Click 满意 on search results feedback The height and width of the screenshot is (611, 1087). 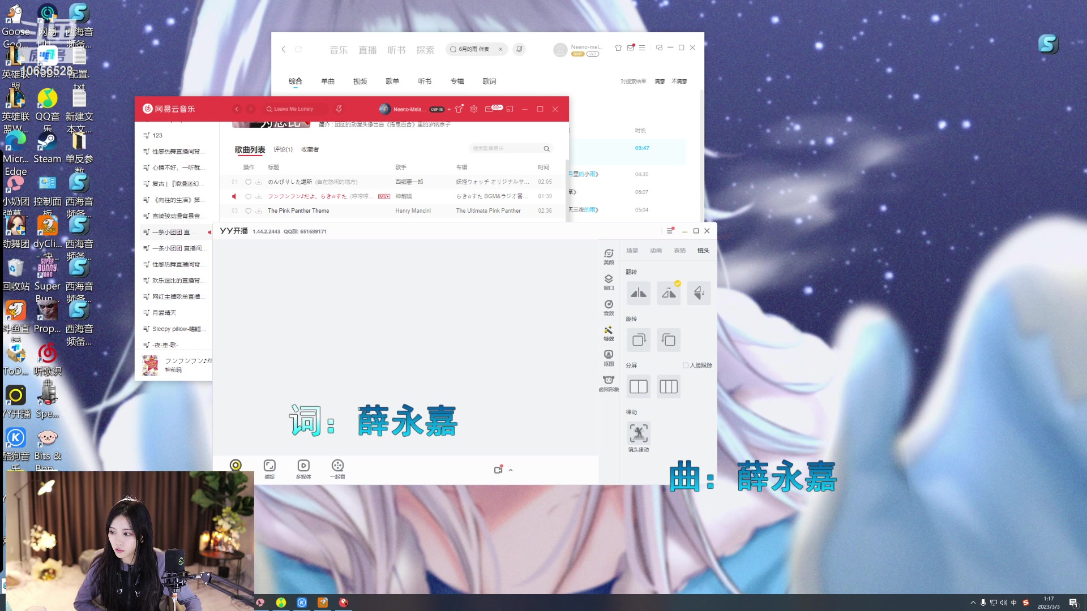pyautogui.click(x=660, y=81)
